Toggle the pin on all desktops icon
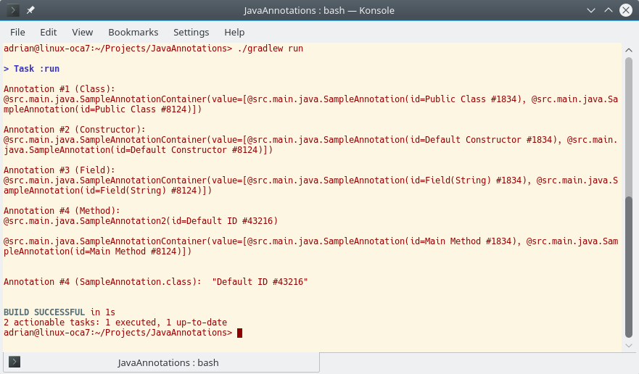Screen dimensions: 639x374 click(30, 10)
